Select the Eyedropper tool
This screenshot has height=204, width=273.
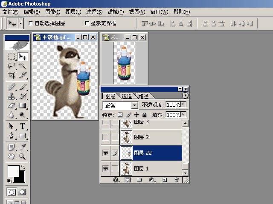23,147
